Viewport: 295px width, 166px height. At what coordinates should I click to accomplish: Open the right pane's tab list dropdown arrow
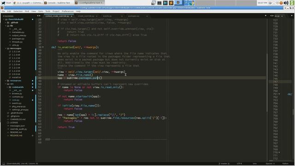(292, 16)
